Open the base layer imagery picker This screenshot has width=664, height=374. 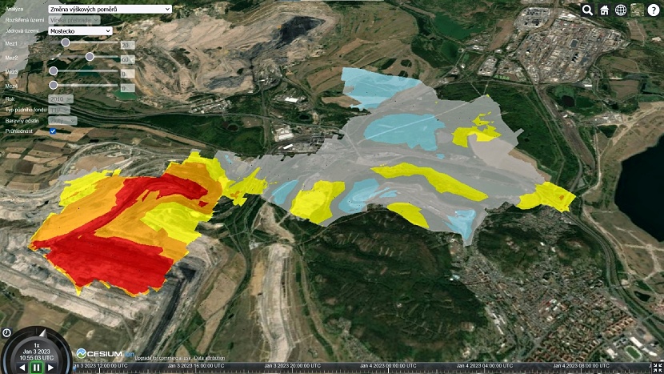(637, 10)
